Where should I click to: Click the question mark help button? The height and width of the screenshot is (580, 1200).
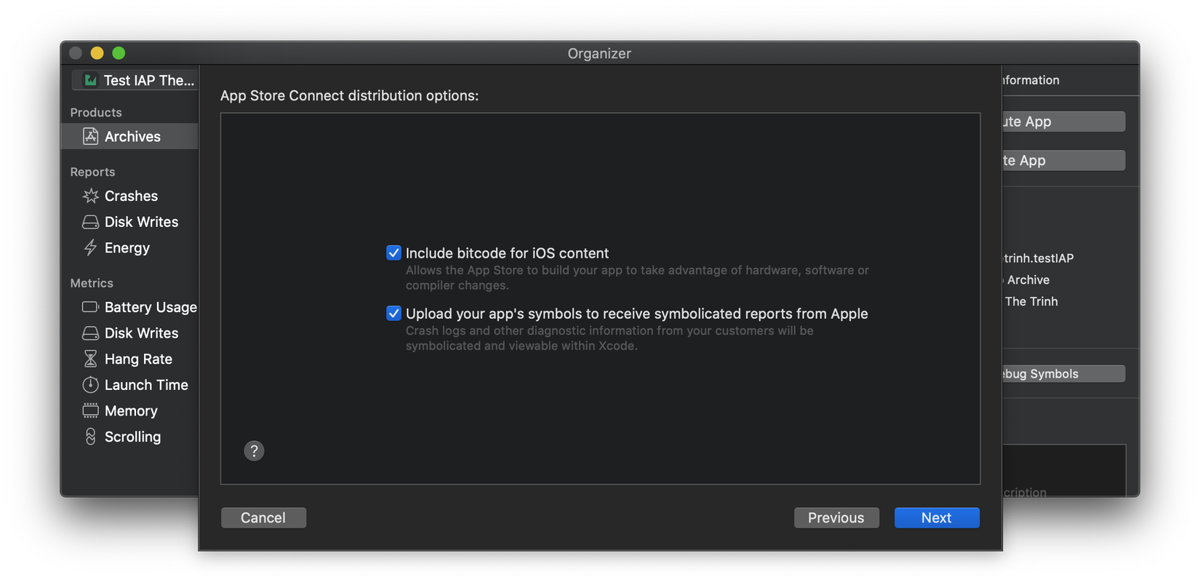[x=254, y=451]
